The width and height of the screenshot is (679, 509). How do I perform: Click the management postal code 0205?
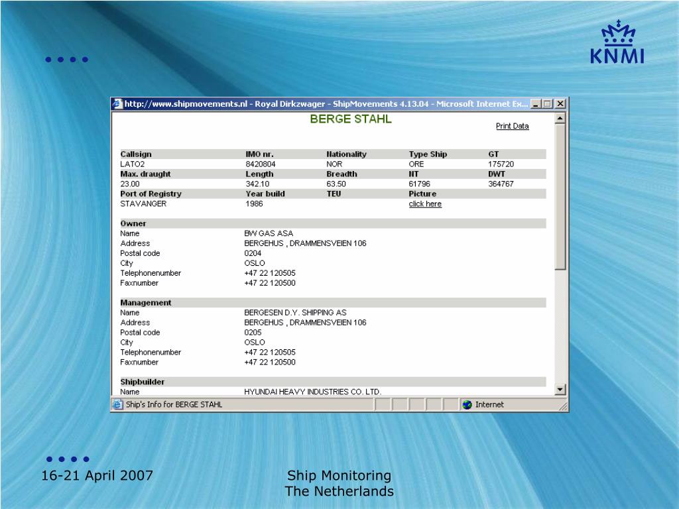pyautogui.click(x=253, y=333)
